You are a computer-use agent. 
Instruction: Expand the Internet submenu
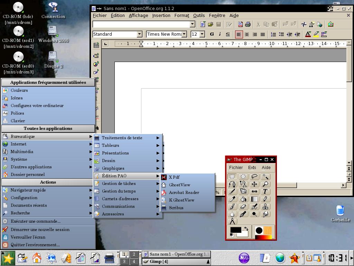(47, 144)
